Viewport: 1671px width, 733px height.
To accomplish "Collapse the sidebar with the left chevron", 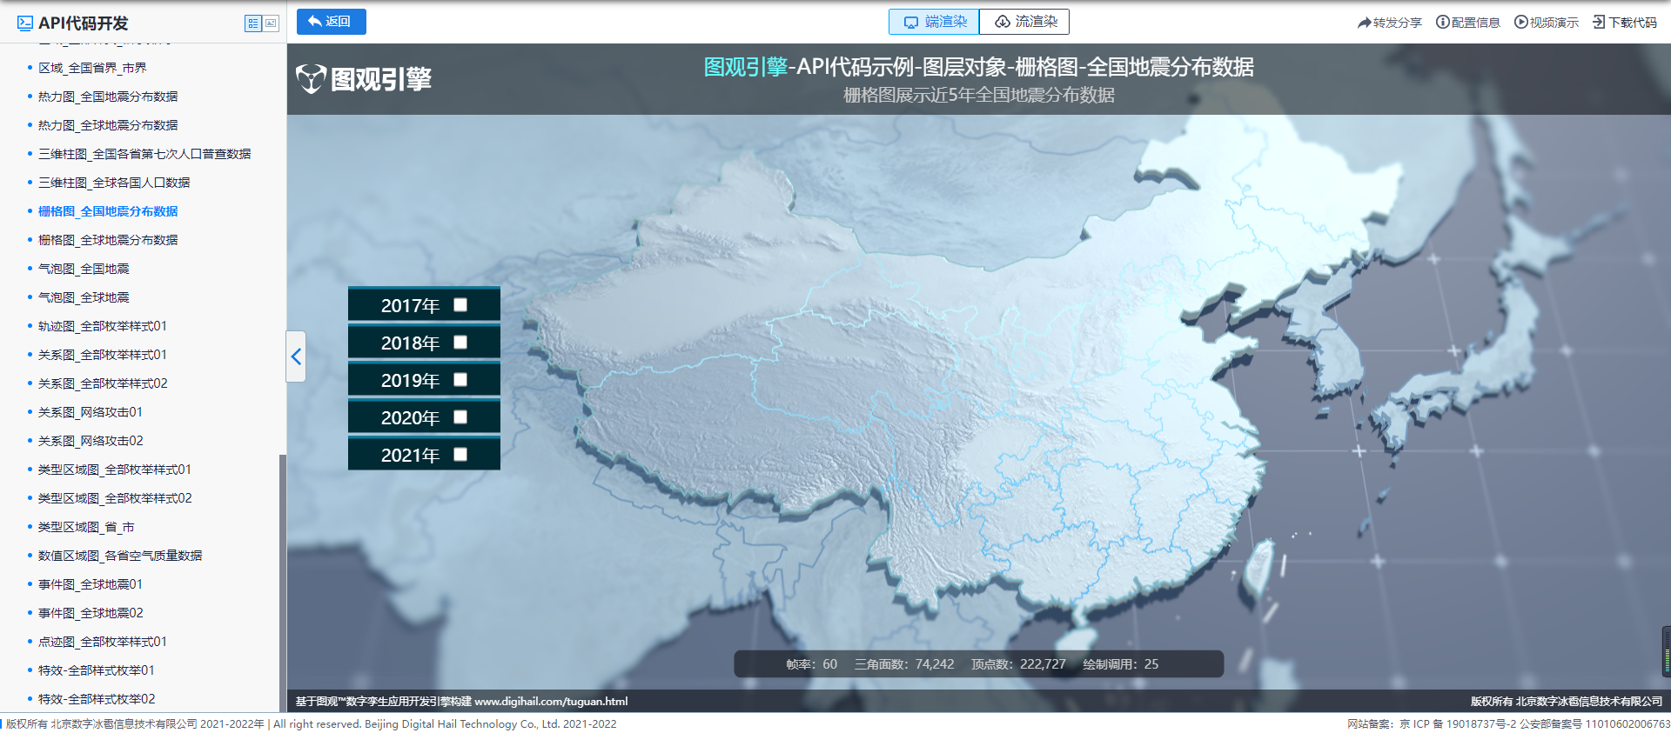I will tap(296, 357).
